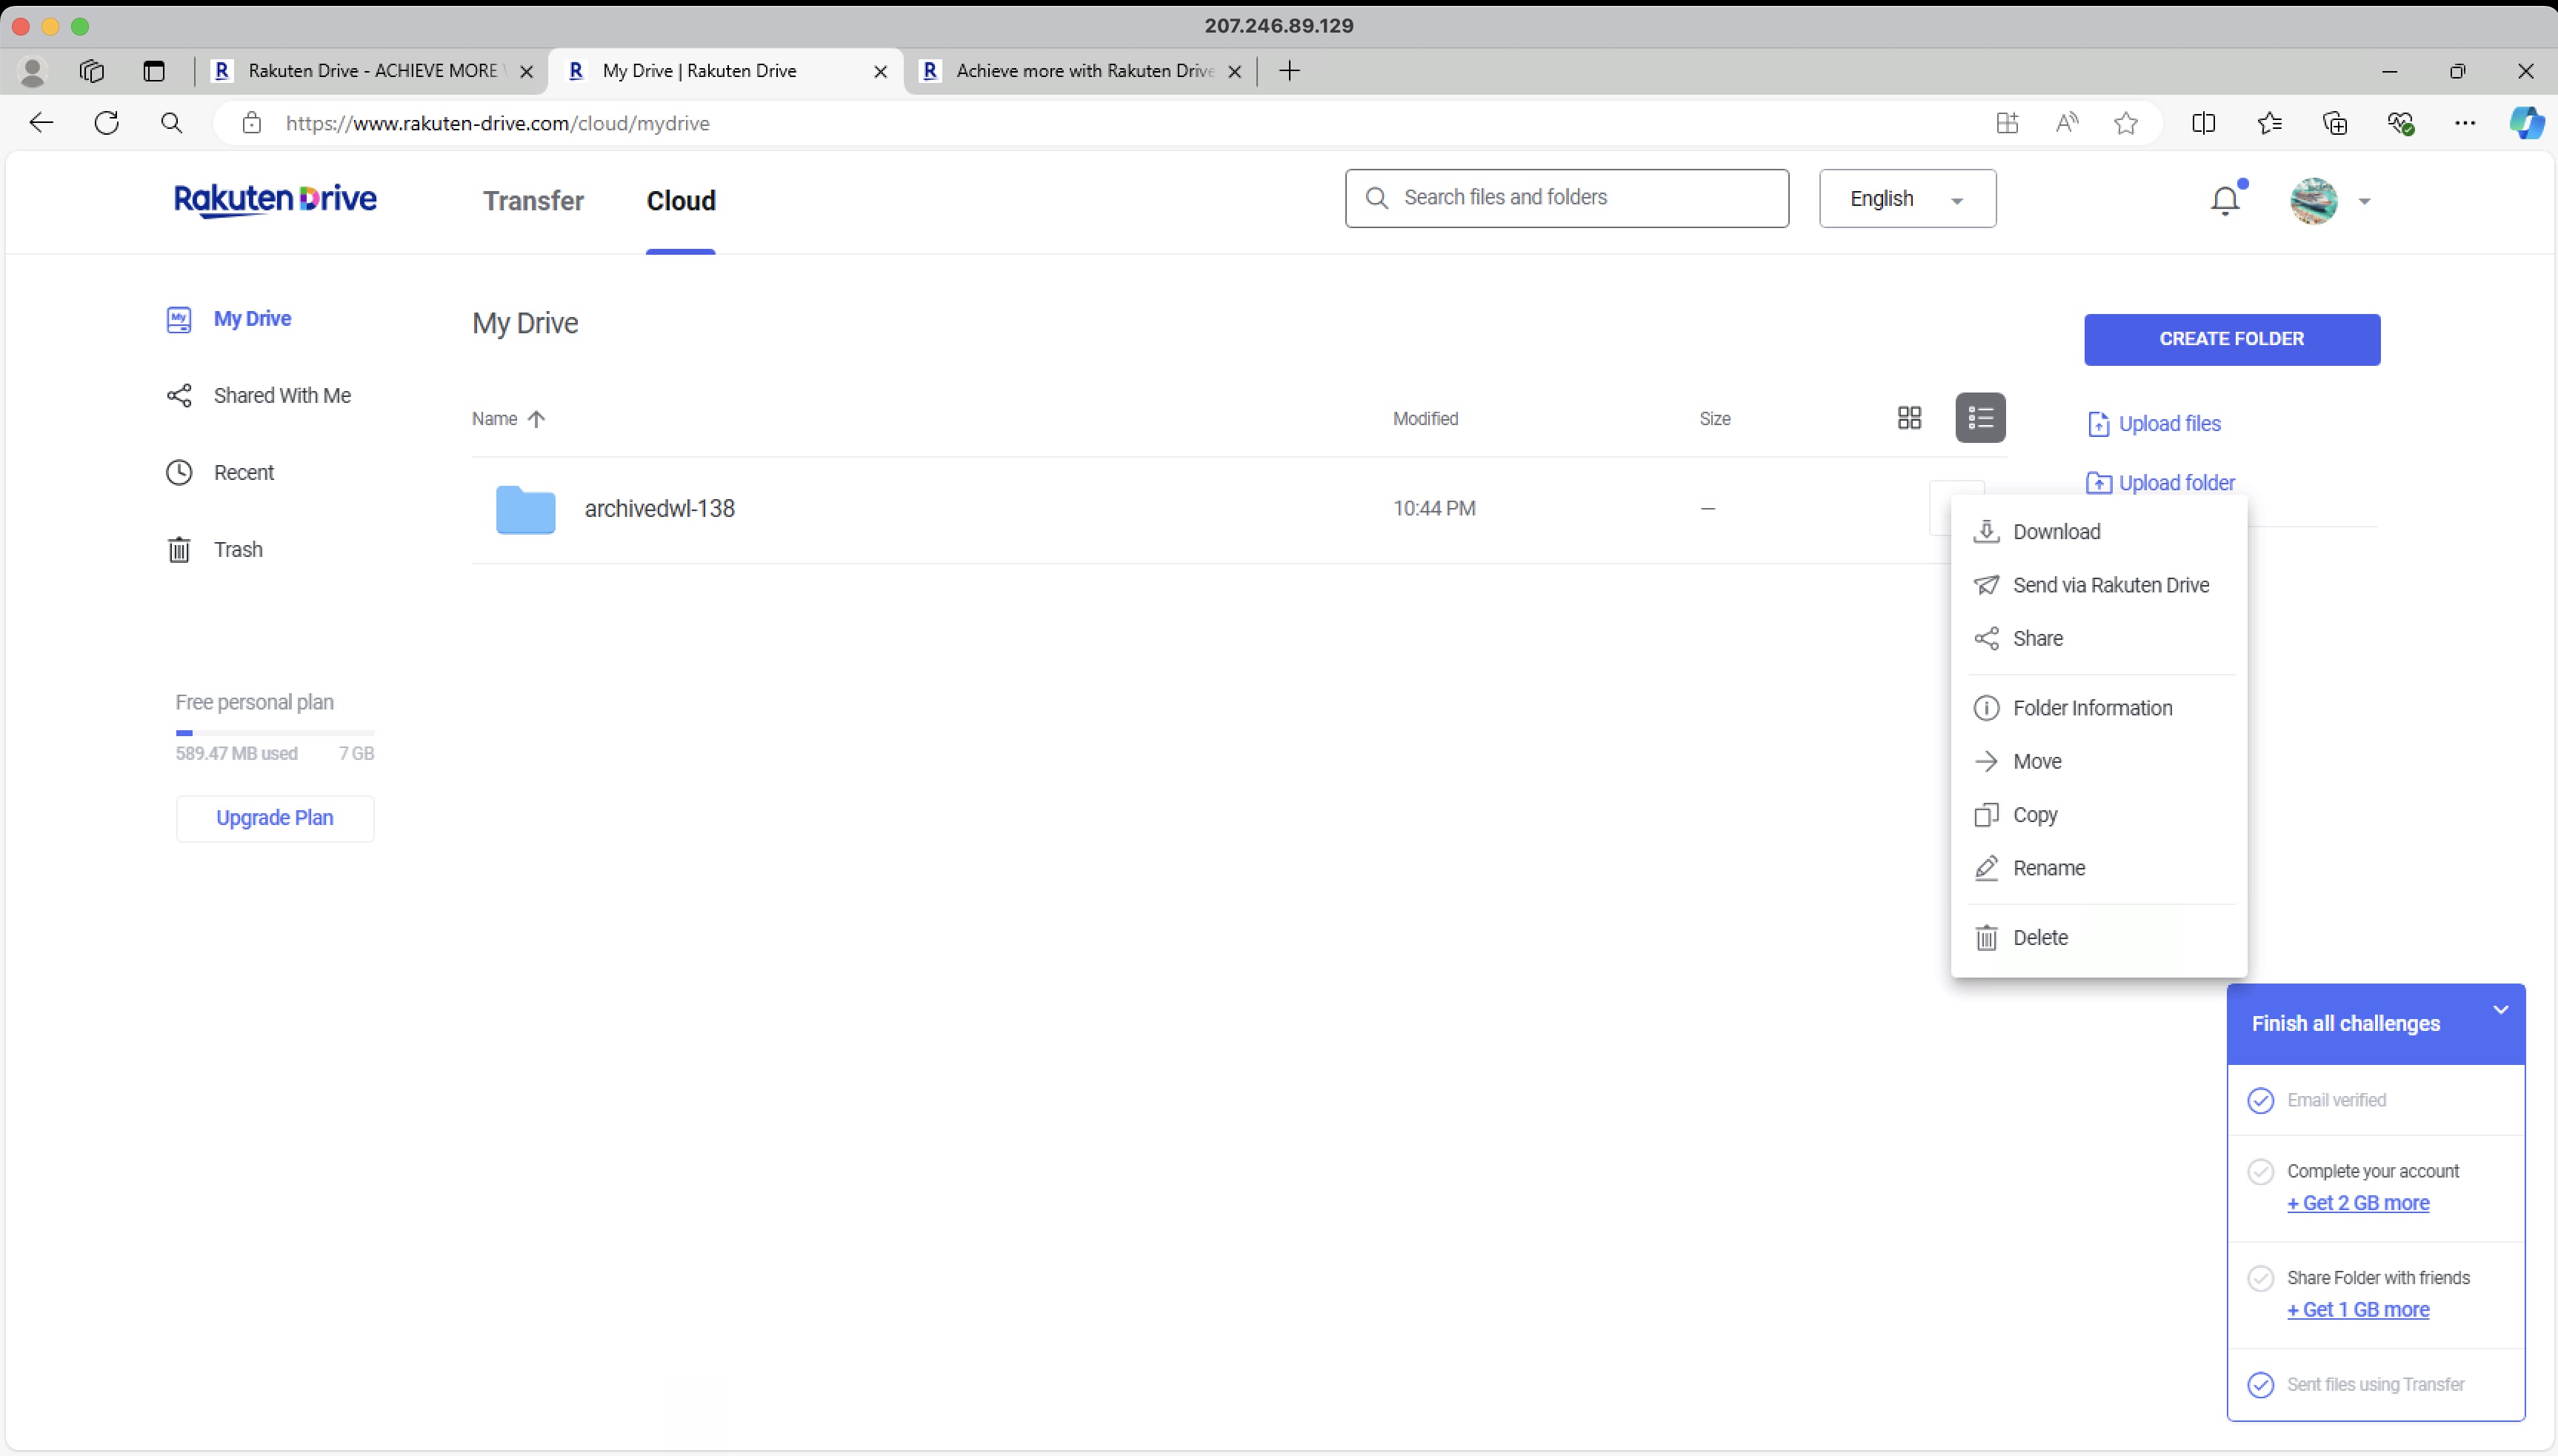Toggle grid view with the grid icon
The width and height of the screenshot is (2558, 1456).
click(x=1910, y=418)
